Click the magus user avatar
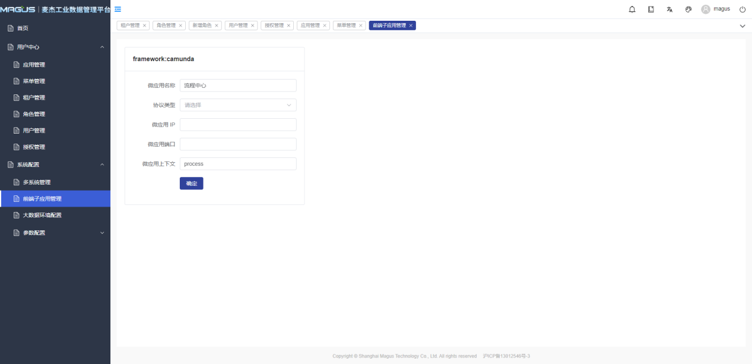This screenshot has width=752, height=364. [706, 10]
